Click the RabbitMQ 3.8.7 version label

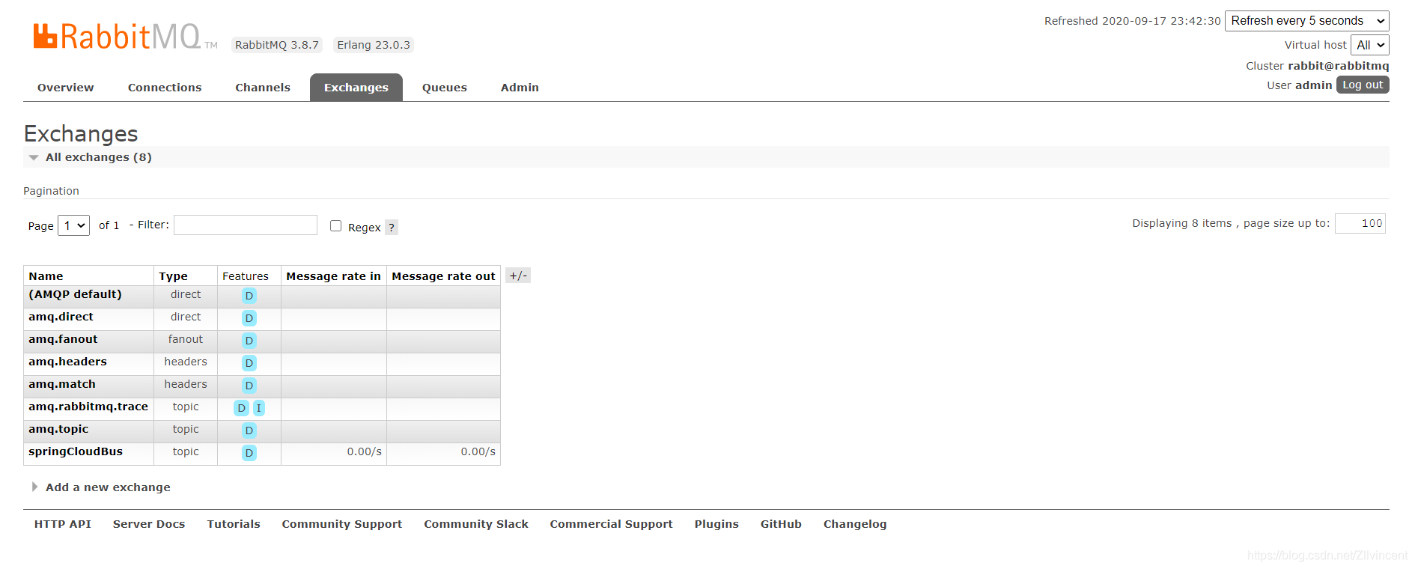pos(277,45)
